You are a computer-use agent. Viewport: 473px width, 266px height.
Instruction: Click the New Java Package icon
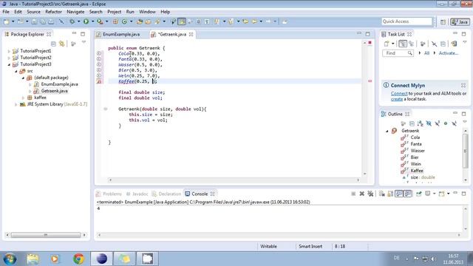coord(115,21)
